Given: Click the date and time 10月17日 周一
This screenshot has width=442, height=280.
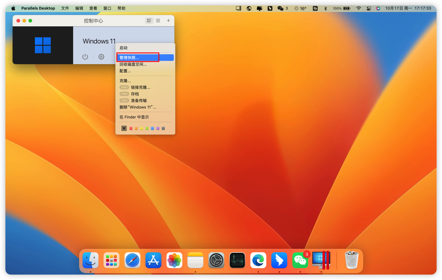Looking at the screenshot, I should (408, 8).
